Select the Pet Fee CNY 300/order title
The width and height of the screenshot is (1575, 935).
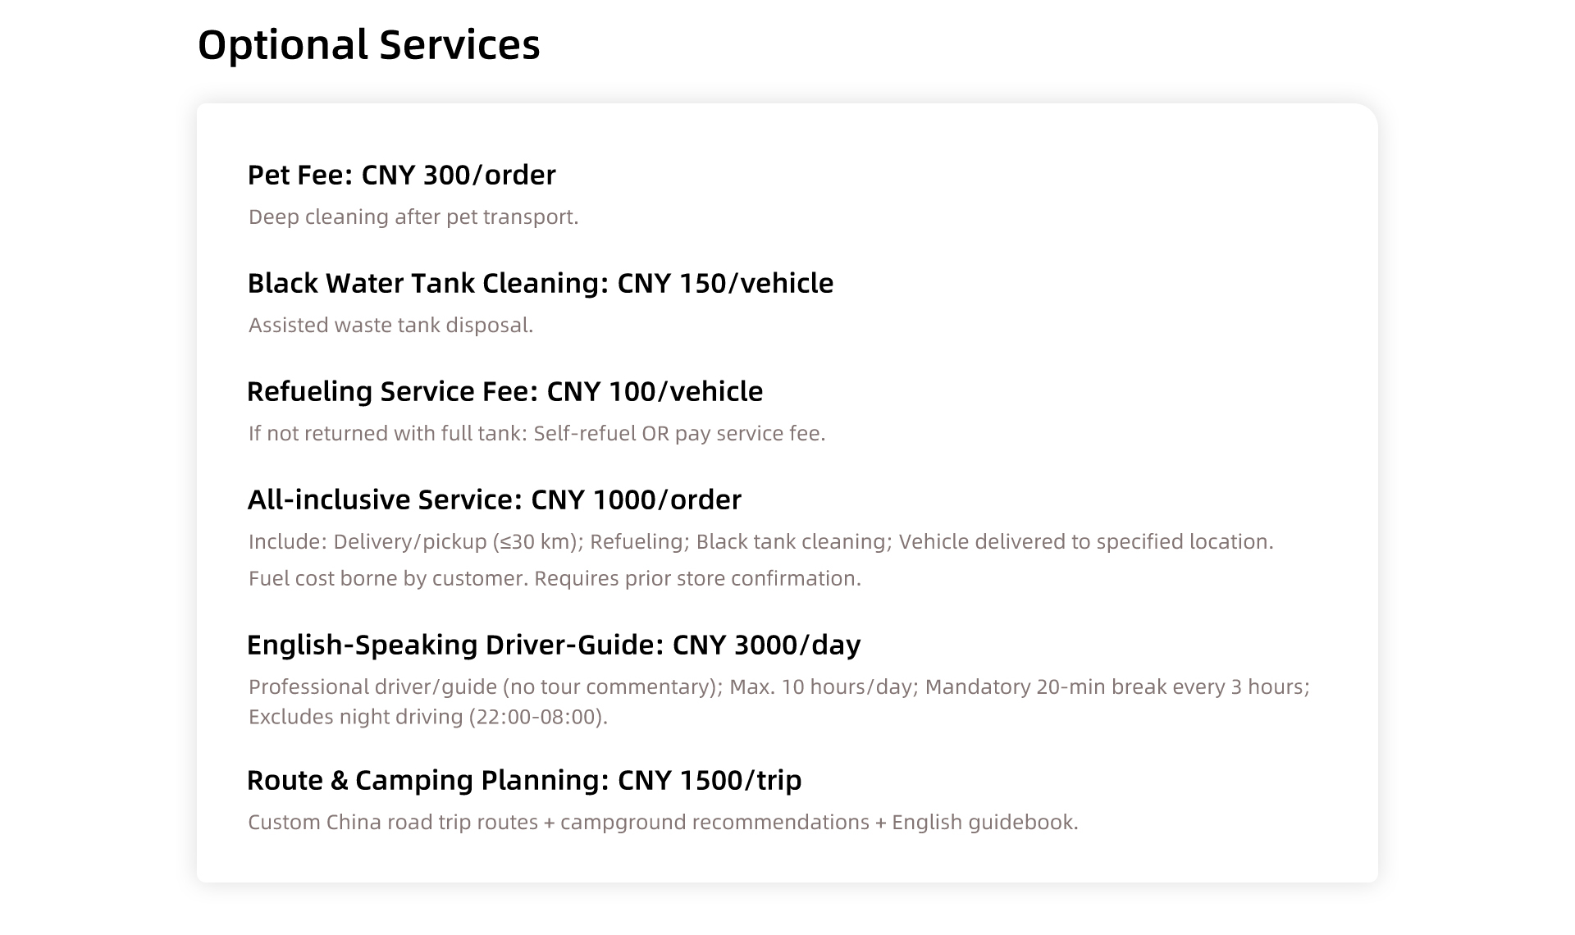[x=402, y=175]
